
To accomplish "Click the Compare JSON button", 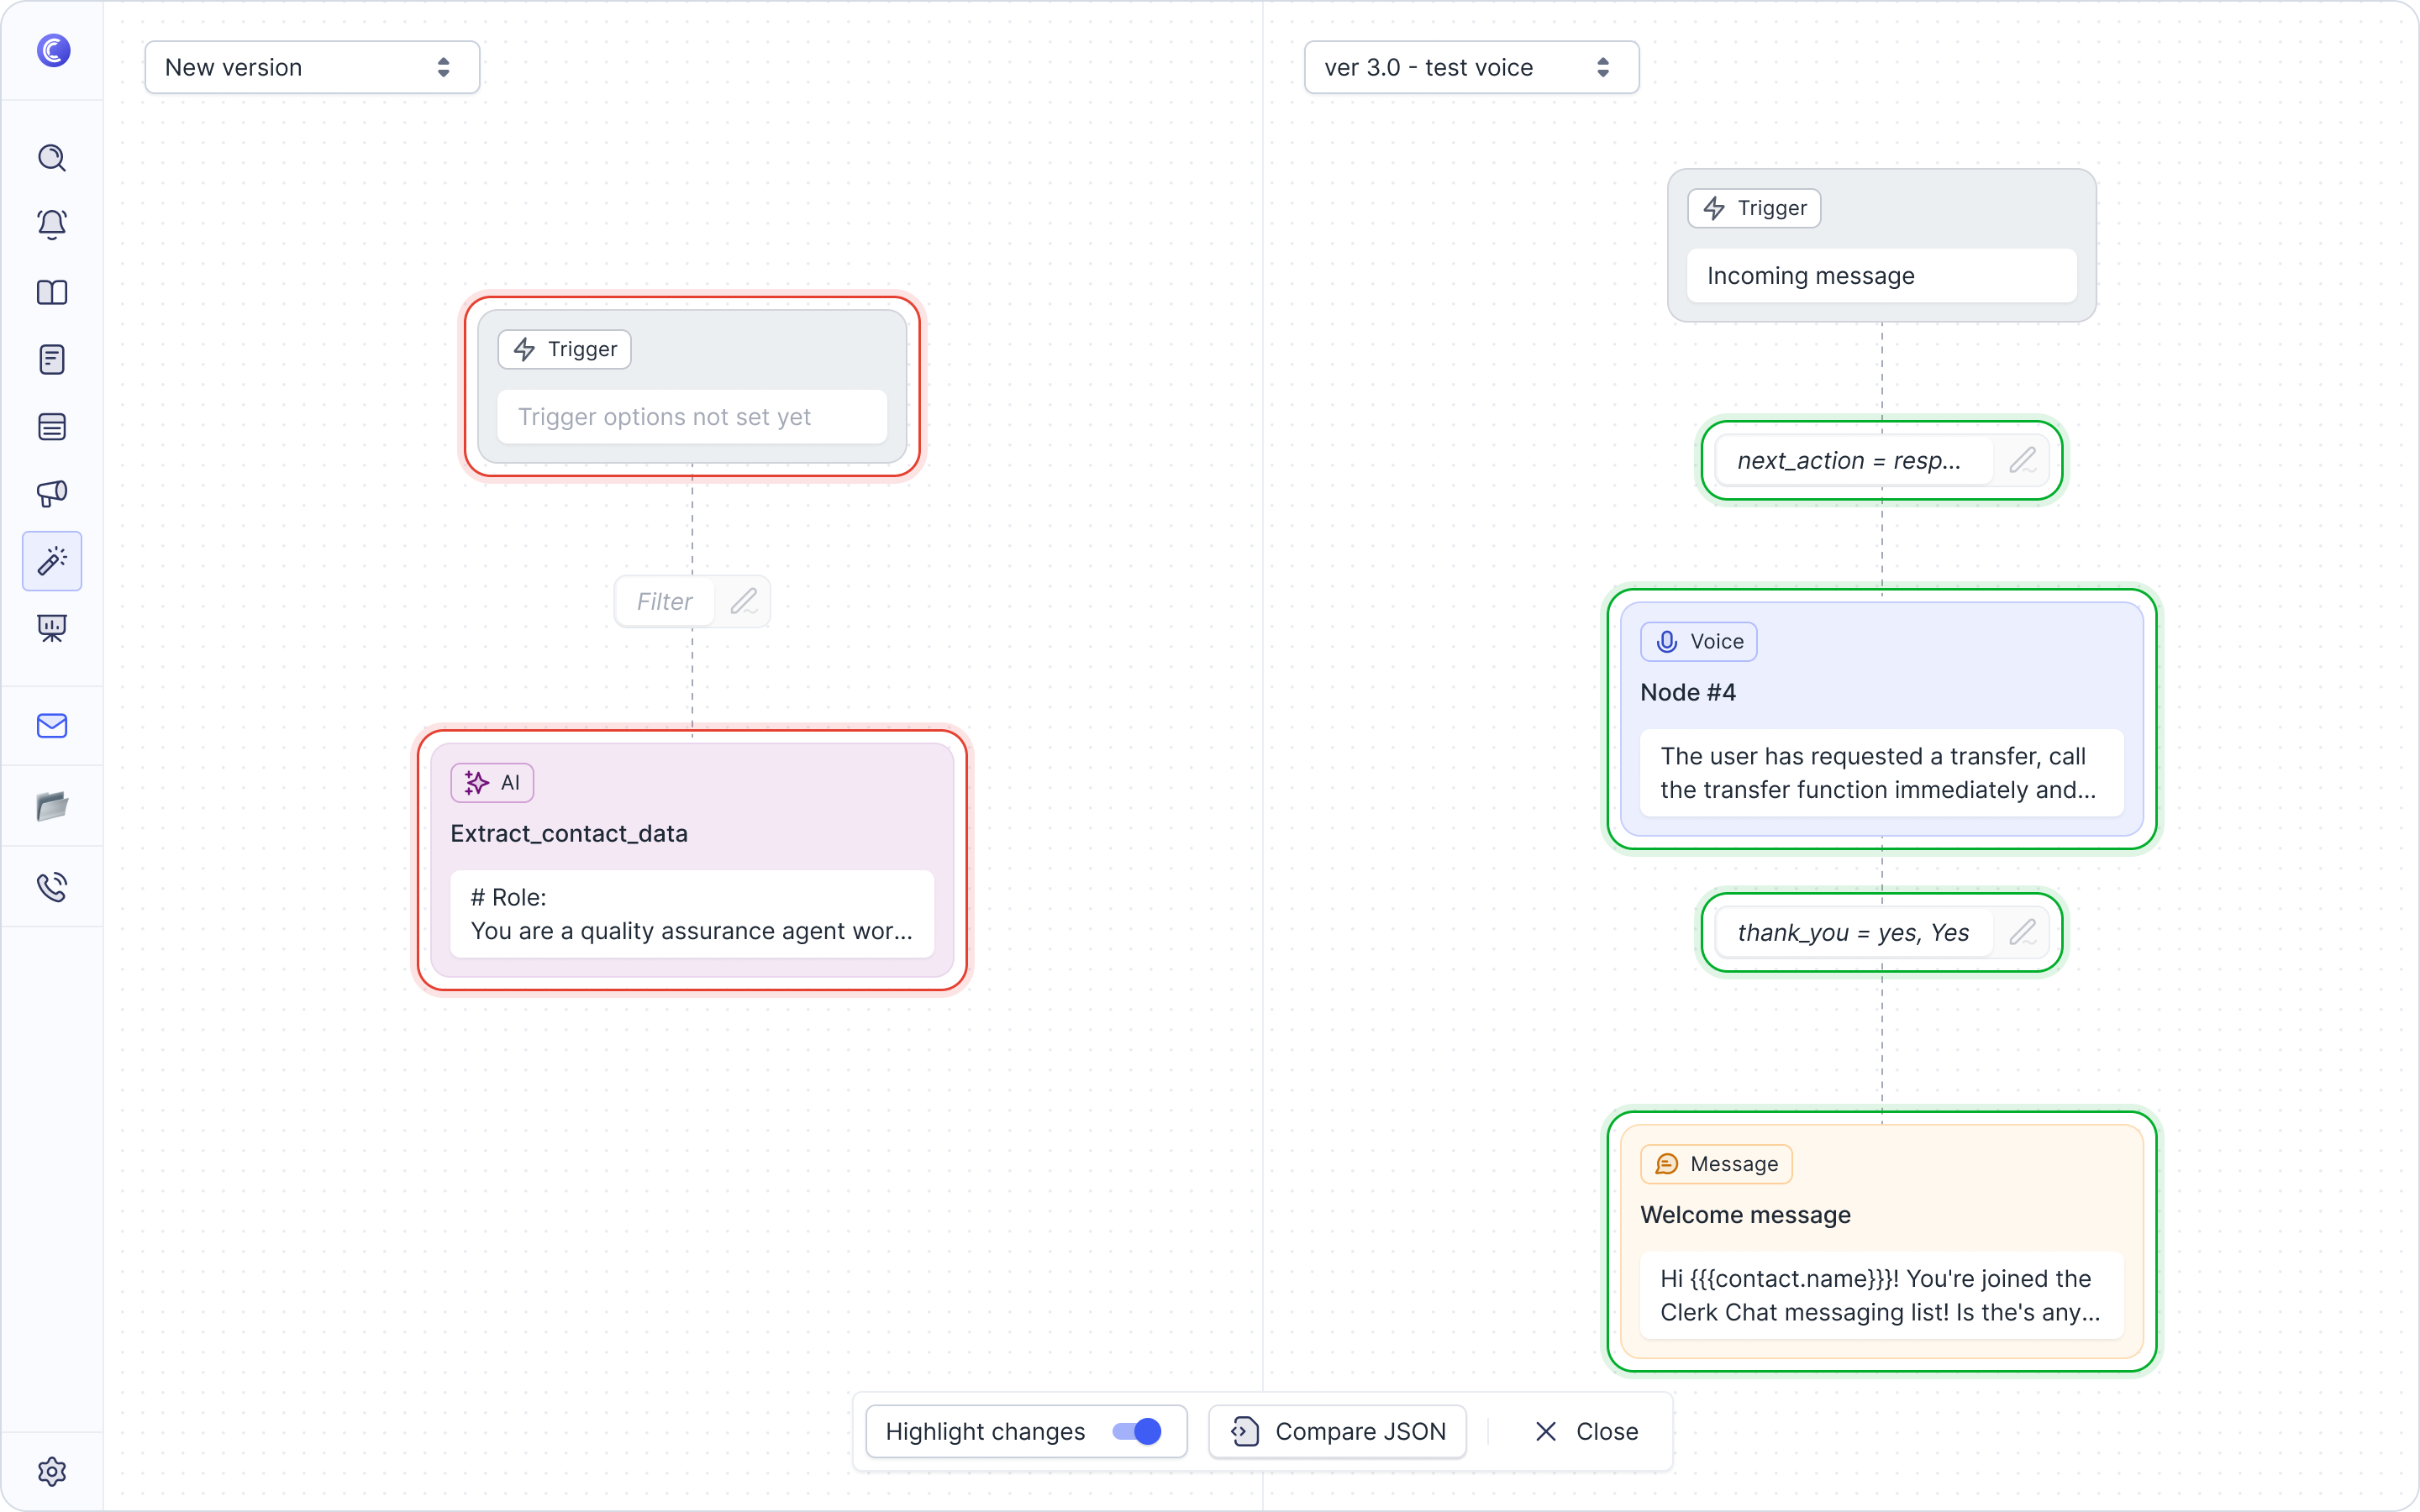I will coord(1337,1431).
